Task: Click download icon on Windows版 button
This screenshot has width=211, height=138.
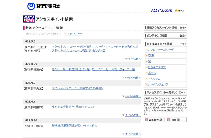Action: 146,120
